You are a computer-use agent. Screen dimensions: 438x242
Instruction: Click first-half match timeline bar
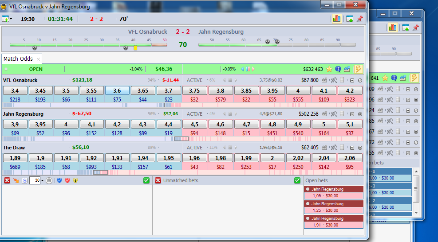pos(89,45)
